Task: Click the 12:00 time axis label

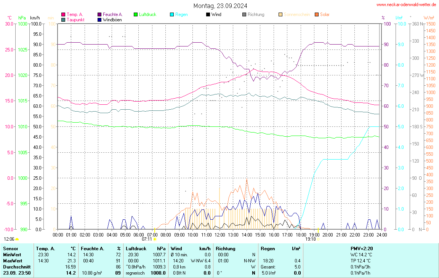Action: (x=219, y=235)
